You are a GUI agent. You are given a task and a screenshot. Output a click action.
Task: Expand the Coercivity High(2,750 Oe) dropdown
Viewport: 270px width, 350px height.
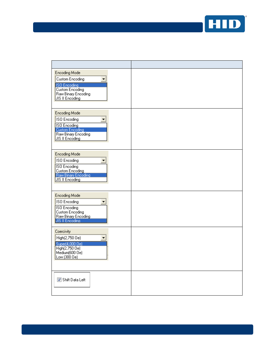point(104,238)
